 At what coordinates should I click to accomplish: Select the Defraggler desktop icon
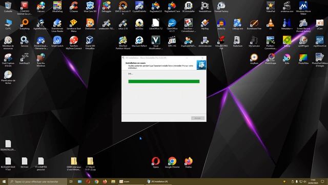pos(107,7)
